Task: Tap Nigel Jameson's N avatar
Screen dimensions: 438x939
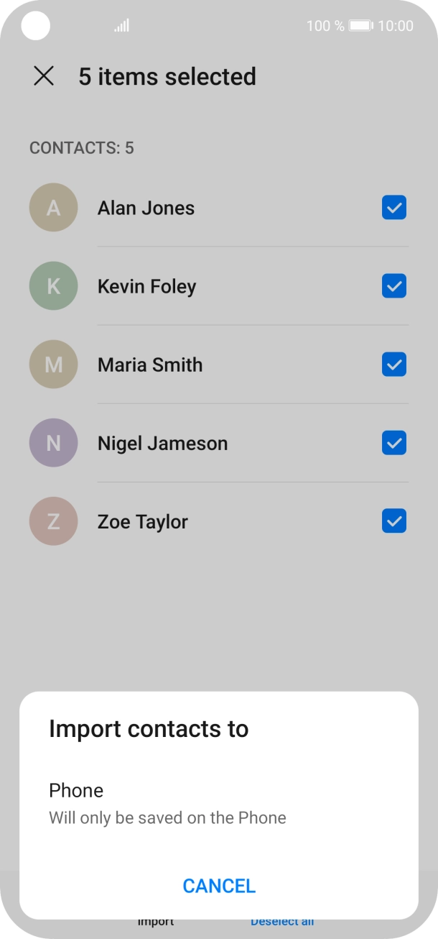Action: tap(53, 443)
